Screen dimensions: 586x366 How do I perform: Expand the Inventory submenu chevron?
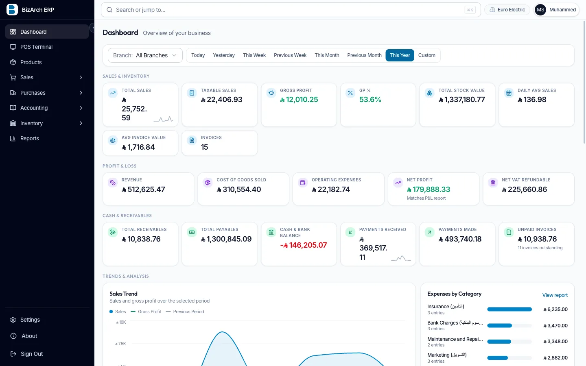tap(81, 123)
